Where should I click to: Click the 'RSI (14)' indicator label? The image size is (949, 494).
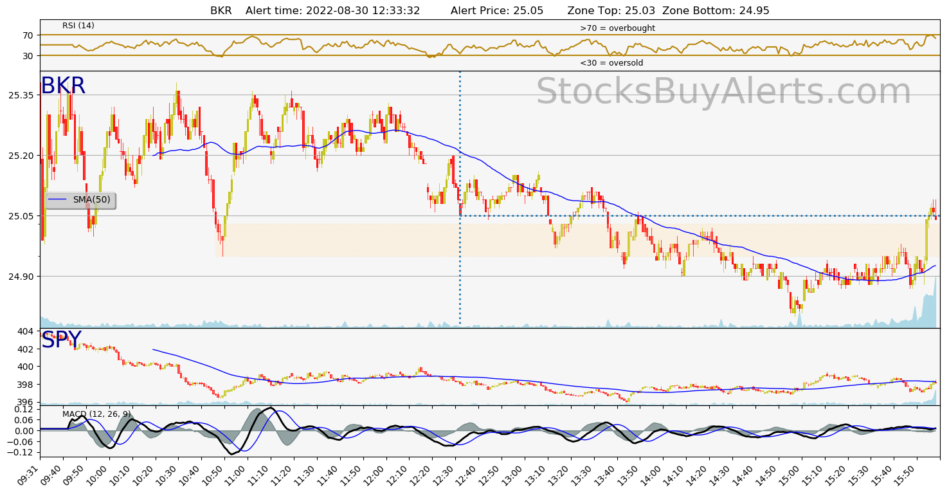pyautogui.click(x=78, y=26)
